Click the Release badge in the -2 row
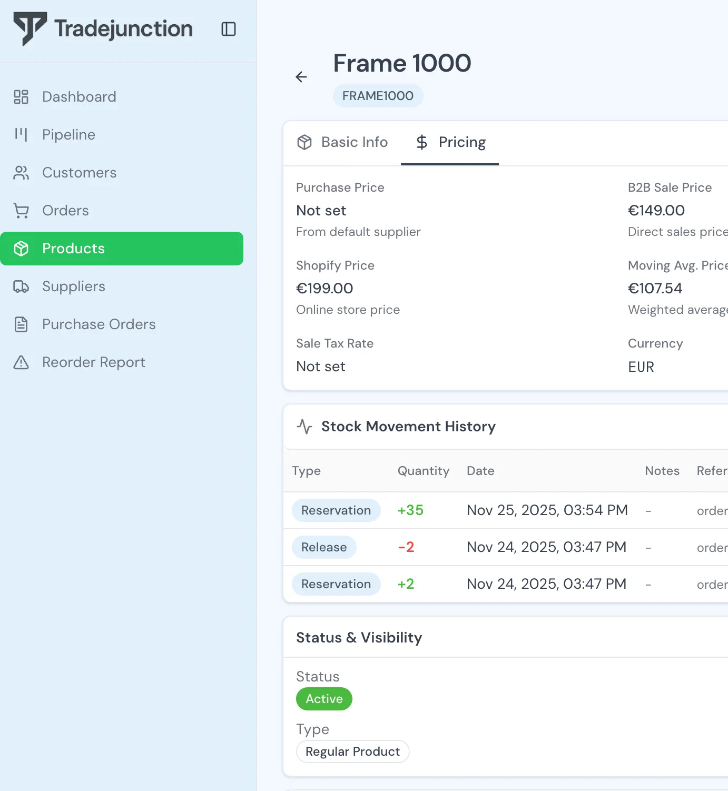728x791 pixels. [x=324, y=547]
